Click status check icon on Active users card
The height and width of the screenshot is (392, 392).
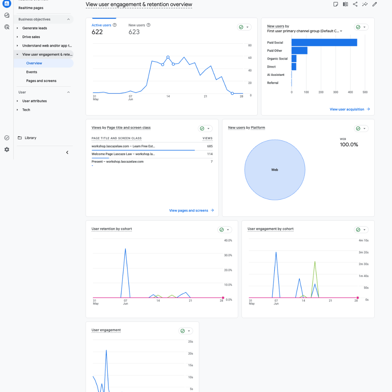pyautogui.click(x=241, y=27)
